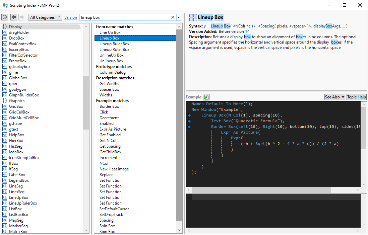Select Spacer Box under Description matches
The image size is (368, 235).
109,89
